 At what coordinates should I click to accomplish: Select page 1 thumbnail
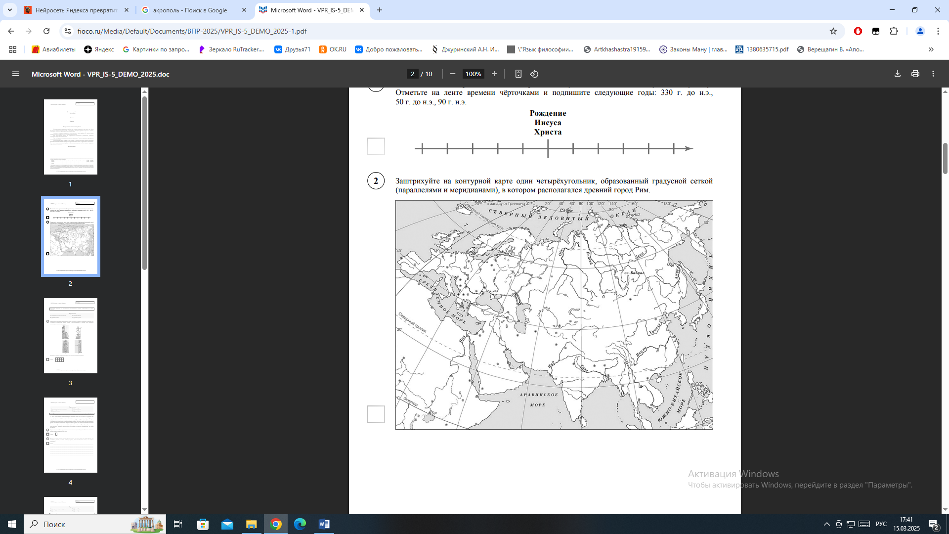[x=71, y=137]
